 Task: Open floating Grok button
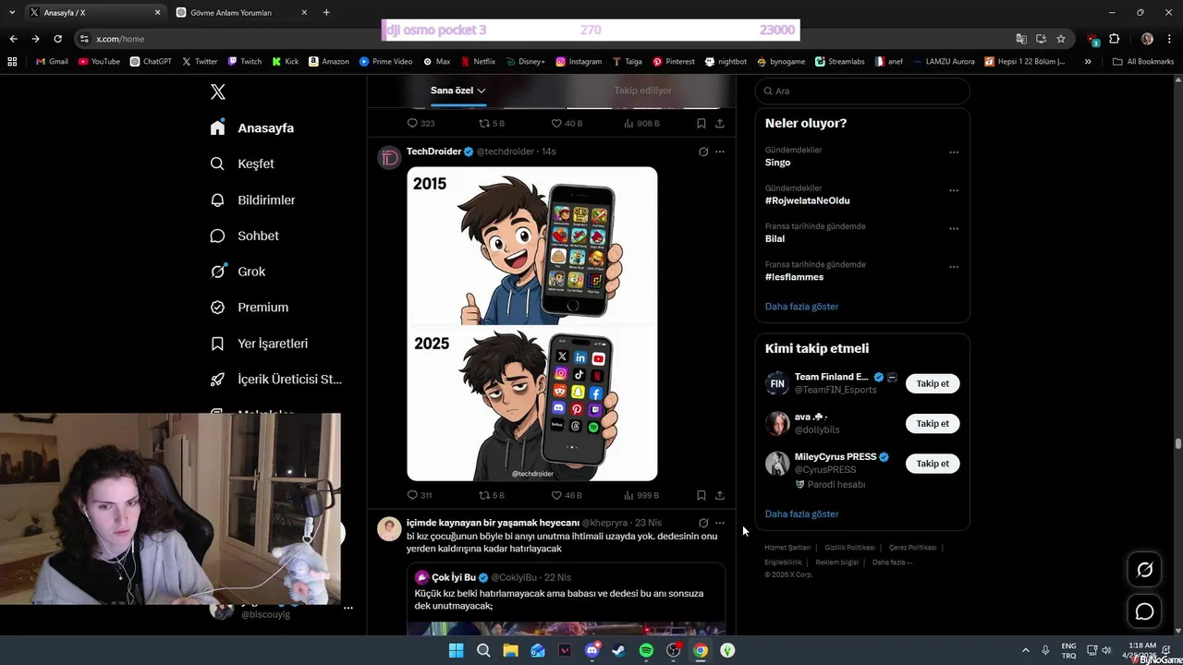pyautogui.click(x=1144, y=570)
